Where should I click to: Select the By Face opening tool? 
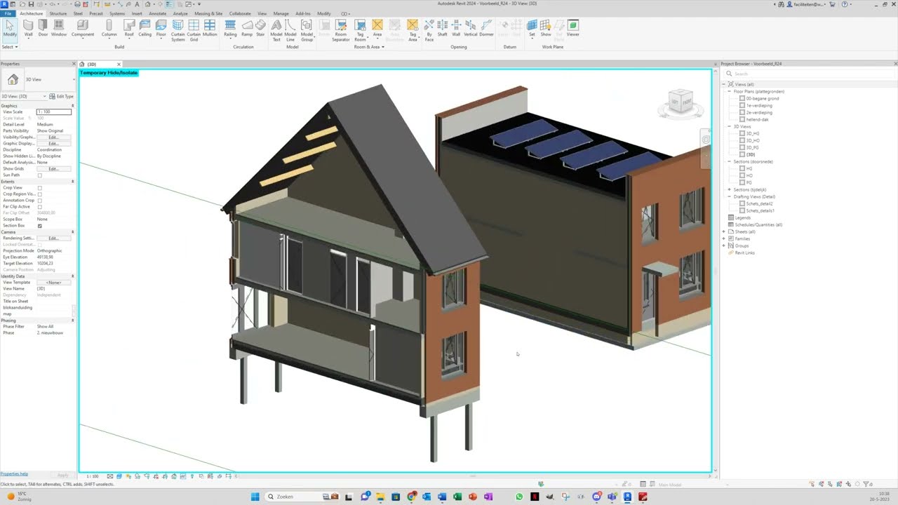[429, 30]
